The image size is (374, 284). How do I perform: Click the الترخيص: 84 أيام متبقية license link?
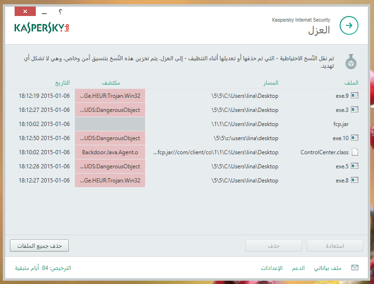[x=43, y=268]
